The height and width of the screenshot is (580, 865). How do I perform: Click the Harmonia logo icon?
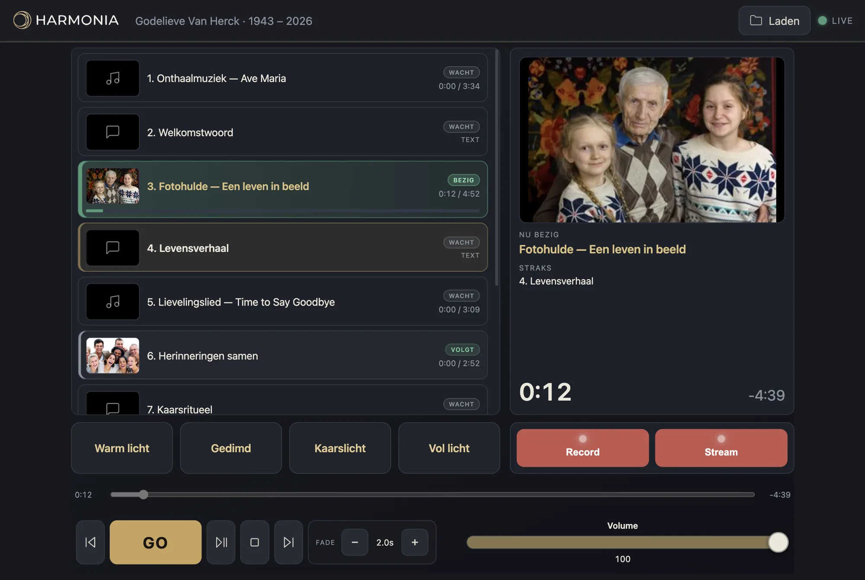pos(22,20)
